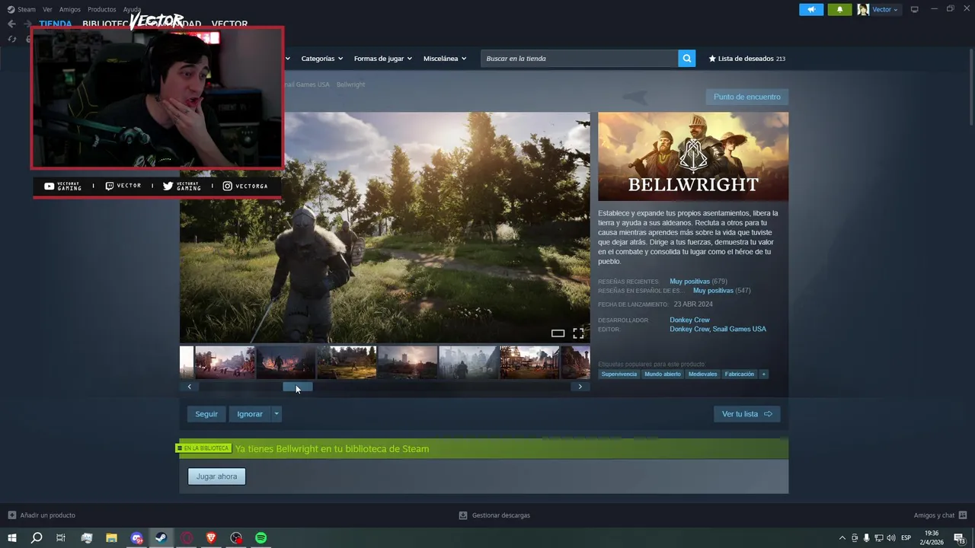
Task: Open the Windows notification center
Action: coord(959,538)
